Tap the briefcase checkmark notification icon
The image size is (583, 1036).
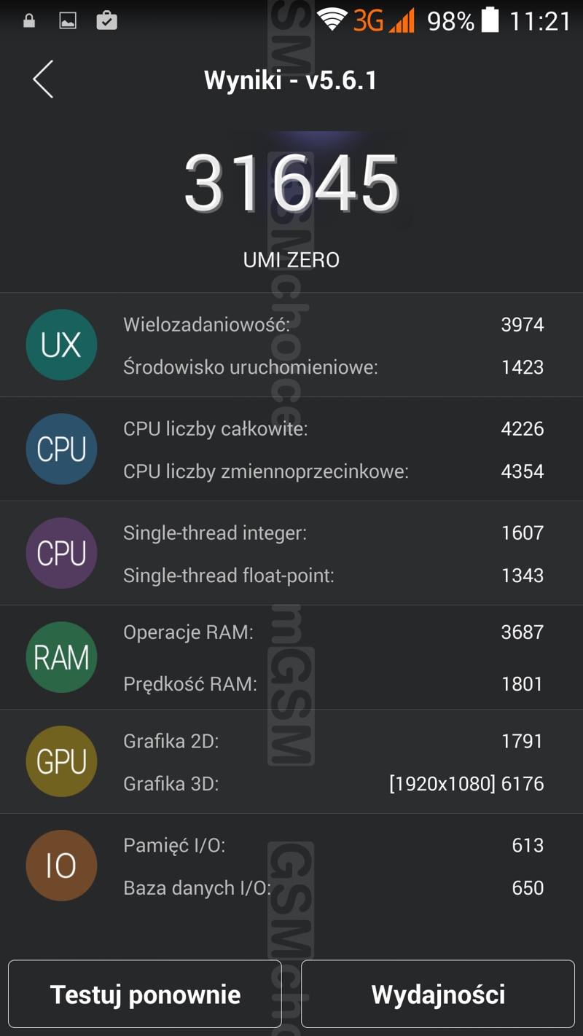[106, 20]
